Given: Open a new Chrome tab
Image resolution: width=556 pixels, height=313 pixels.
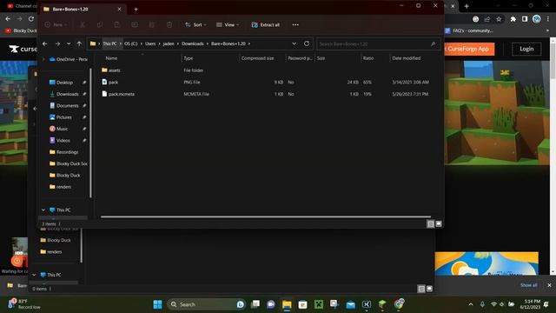Looking at the screenshot, I should click(467, 6).
